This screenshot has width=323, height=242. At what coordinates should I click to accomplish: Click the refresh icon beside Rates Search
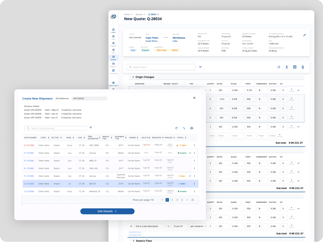(278, 67)
